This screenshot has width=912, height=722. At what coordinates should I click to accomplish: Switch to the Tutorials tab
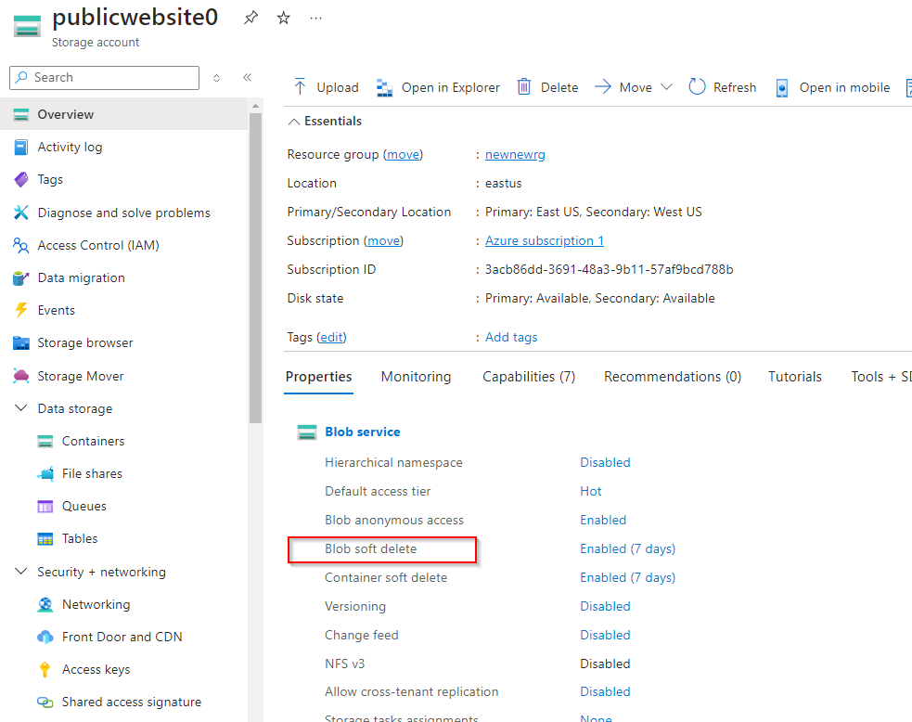click(x=794, y=377)
